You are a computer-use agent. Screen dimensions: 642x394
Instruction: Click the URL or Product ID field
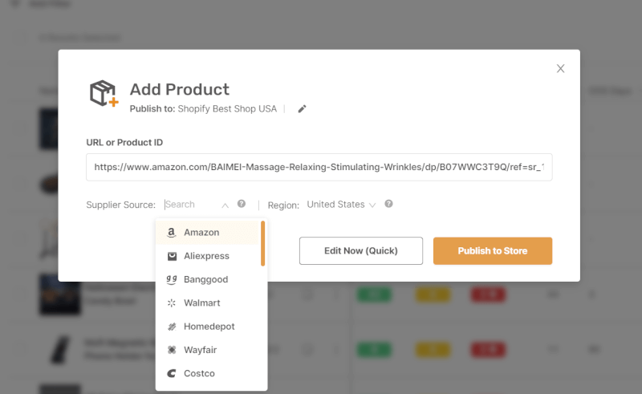click(319, 167)
